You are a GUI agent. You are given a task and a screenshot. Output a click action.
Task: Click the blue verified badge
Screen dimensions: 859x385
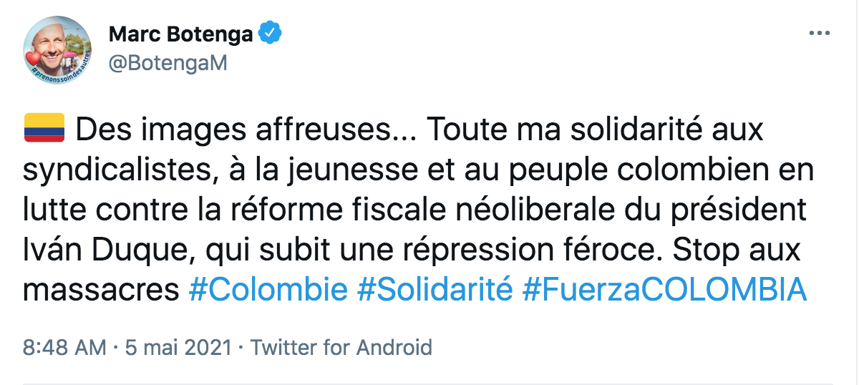pos(270,33)
